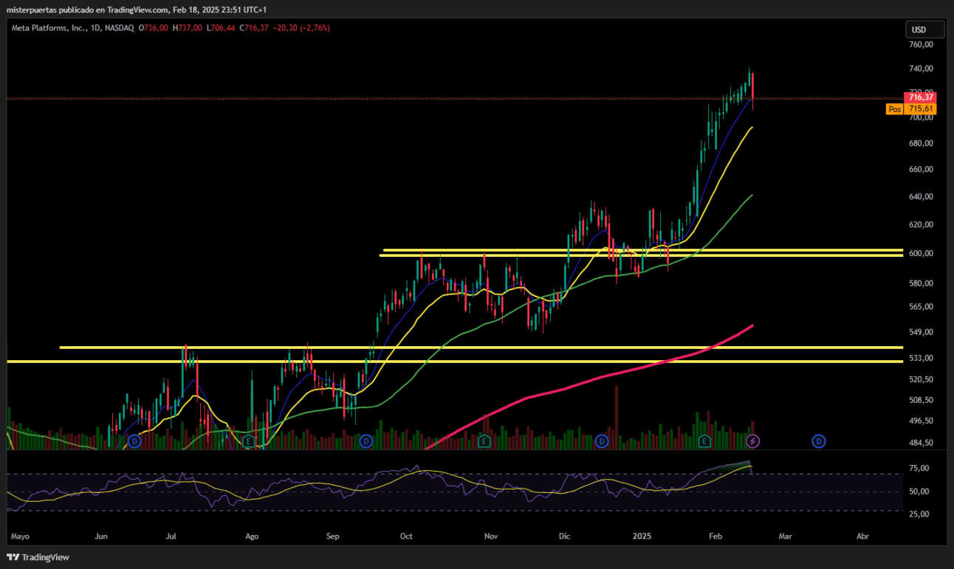Click the dividend marker in mid-June
The image size is (954, 569).
[134, 441]
